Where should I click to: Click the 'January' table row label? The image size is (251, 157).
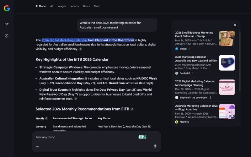41,127
